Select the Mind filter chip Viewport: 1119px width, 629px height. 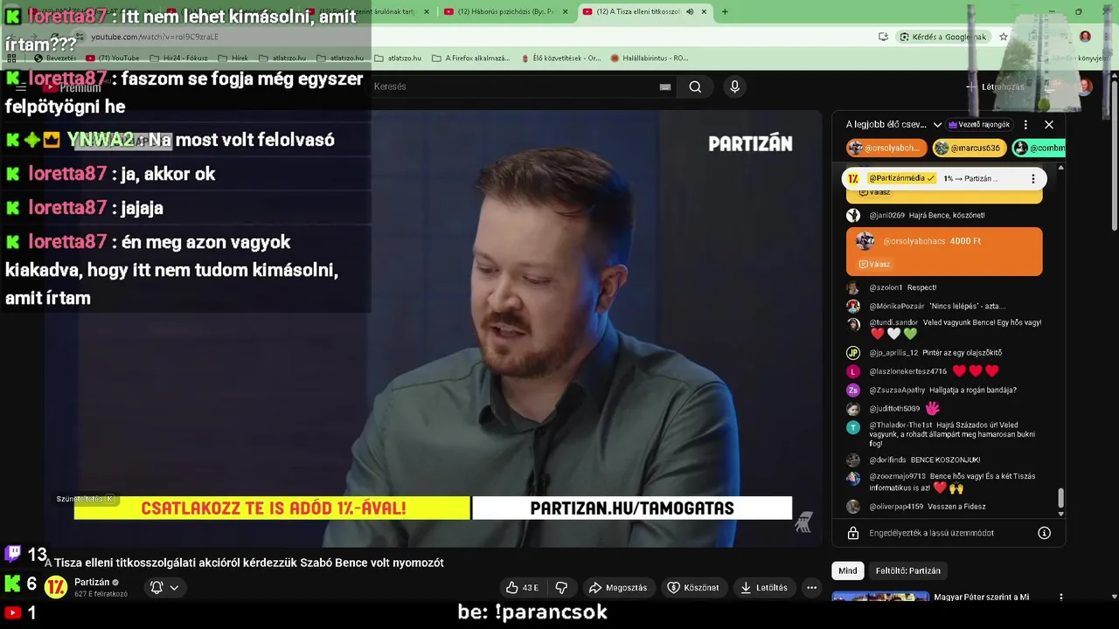(x=848, y=570)
